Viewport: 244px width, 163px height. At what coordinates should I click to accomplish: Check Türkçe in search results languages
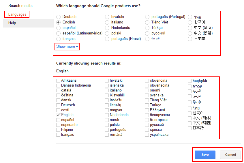coord(147,105)
